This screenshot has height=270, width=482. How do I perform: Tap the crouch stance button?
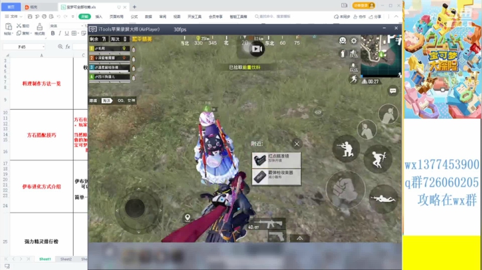tap(346, 149)
